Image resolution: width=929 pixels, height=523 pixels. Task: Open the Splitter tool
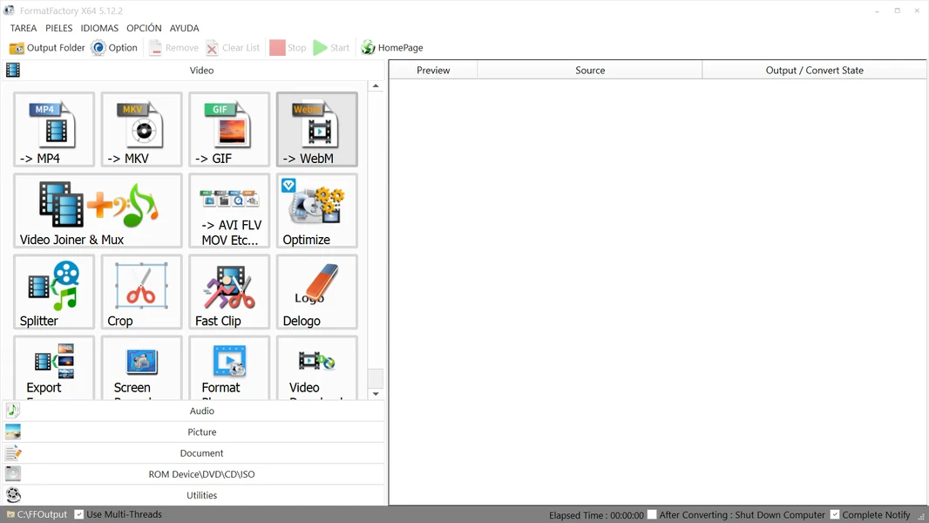(54, 291)
